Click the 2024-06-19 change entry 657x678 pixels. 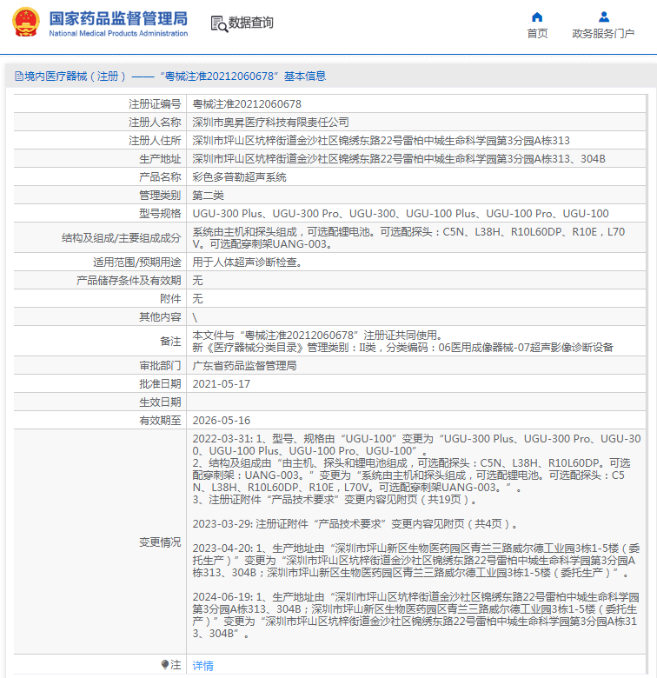click(x=415, y=615)
